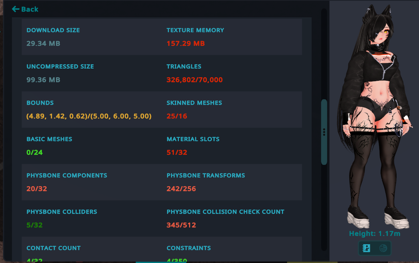Click the 51/32 material slots value
The image size is (419, 263).
point(177,152)
